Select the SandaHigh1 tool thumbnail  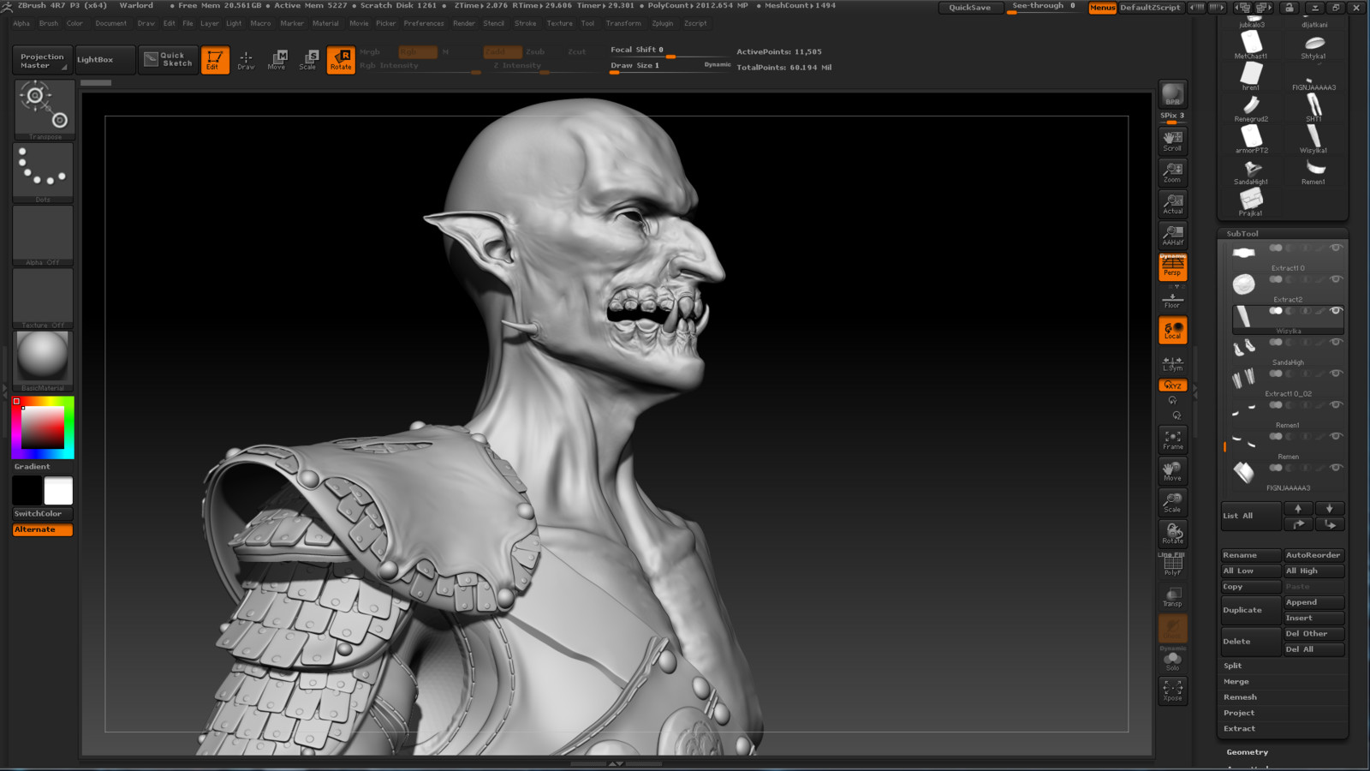click(1251, 170)
